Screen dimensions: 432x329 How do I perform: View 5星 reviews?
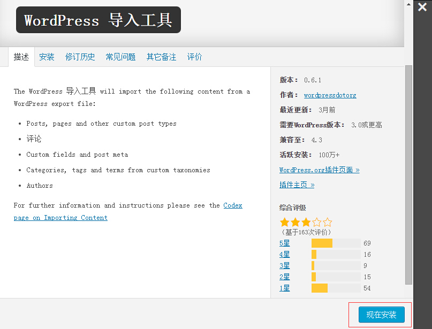click(x=285, y=243)
